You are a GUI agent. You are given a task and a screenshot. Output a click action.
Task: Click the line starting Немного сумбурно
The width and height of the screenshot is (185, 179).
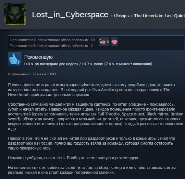pyautogui.click(x=73, y=158)
